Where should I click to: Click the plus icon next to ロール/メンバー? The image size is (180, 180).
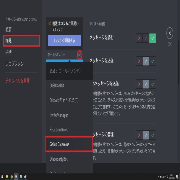tap(79, 55)
